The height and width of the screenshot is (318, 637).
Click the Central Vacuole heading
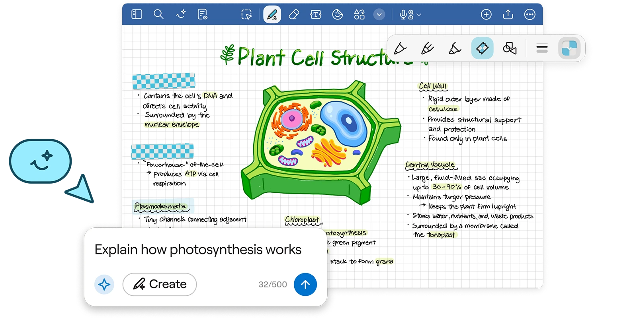tap(431, 165)
